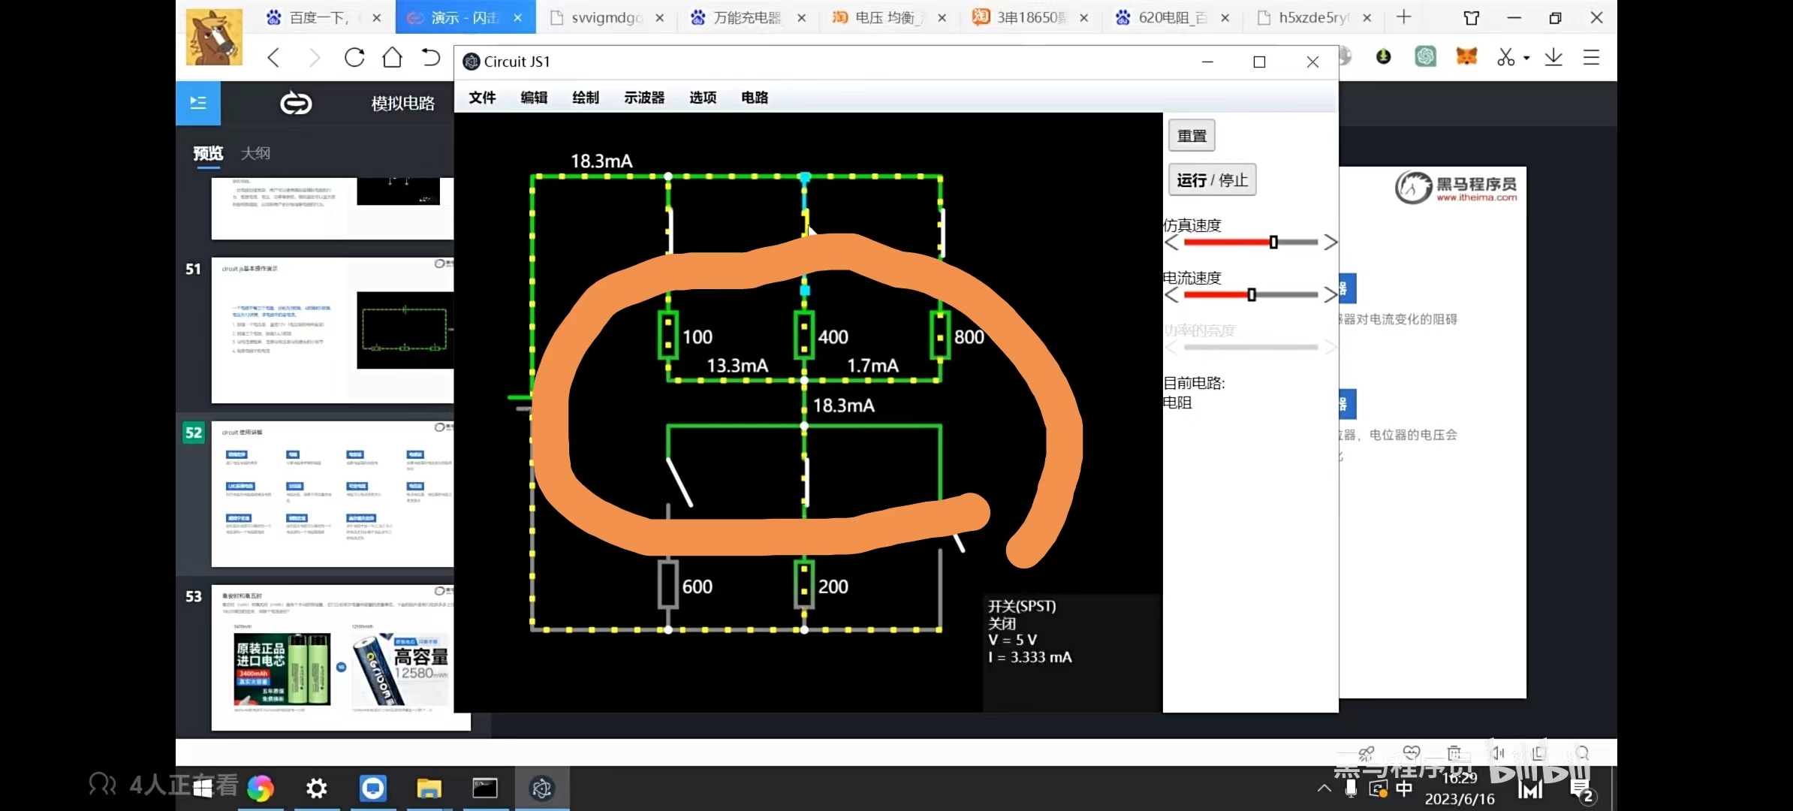Screen dimensions: 1793x811
Task: Click the undo arrow icon in browser toolbar
Action: point(430,58)
